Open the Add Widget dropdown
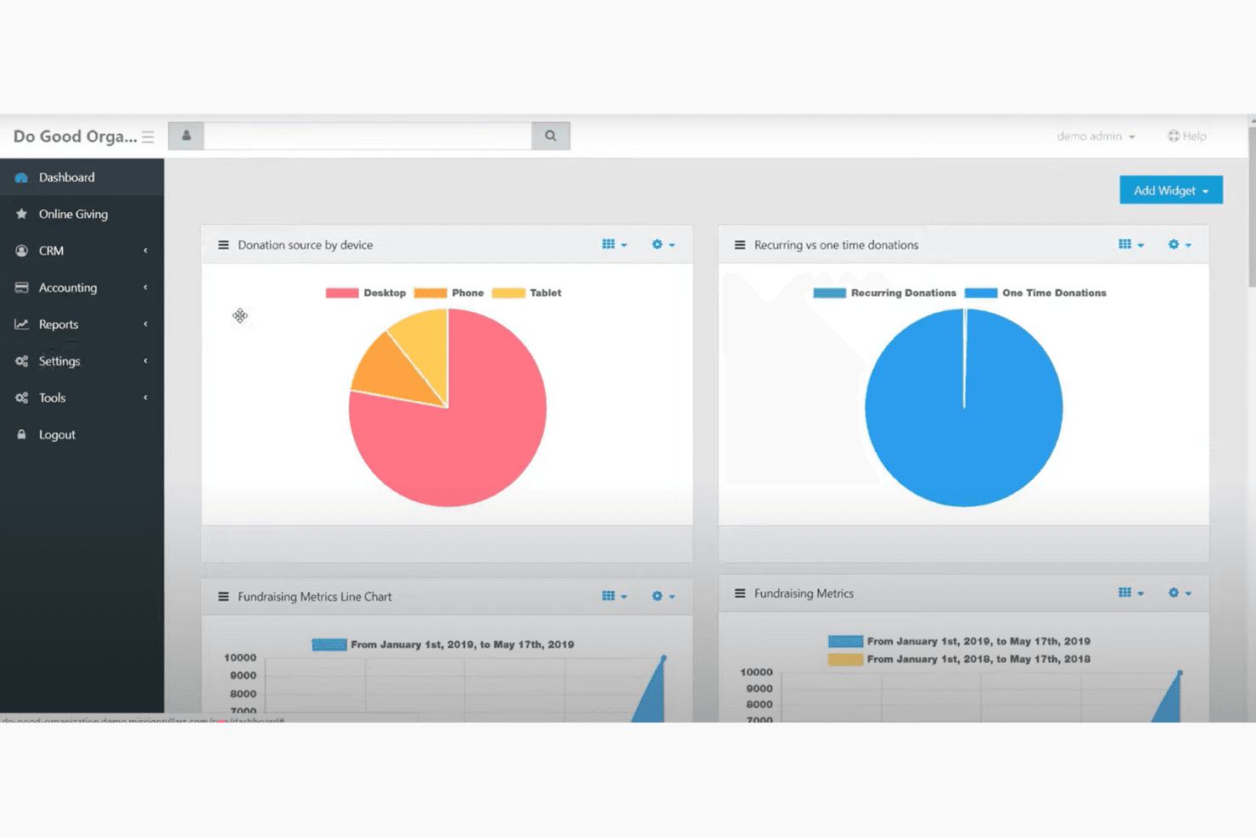 tap(1171, 190)
